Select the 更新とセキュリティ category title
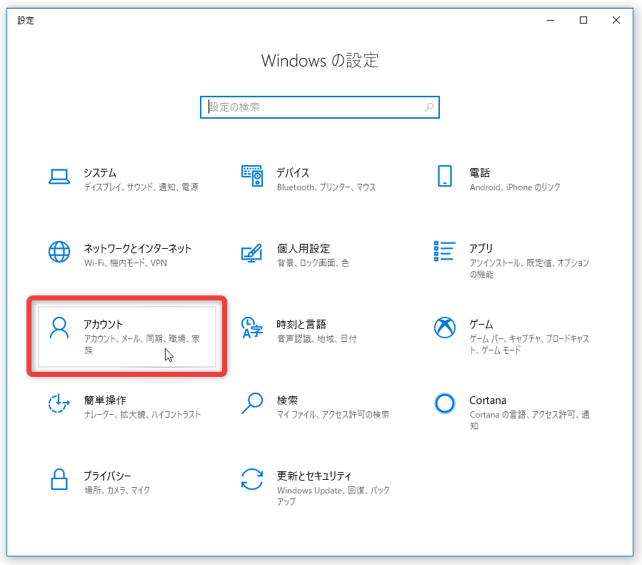 coord(314,476)
